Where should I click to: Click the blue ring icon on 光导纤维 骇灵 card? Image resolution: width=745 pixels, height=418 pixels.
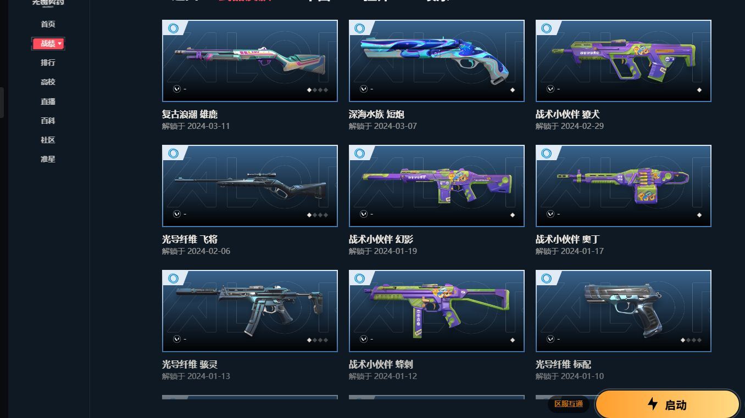(x=173, y=279)
